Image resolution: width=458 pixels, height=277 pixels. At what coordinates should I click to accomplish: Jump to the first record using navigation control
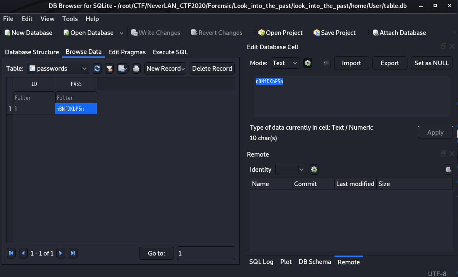pos(11,253)
